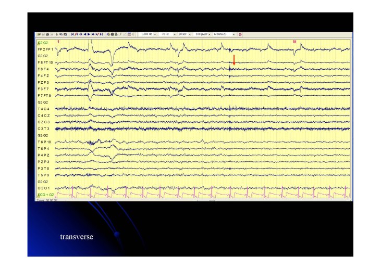Select the F8 F4 channel label
381x269 pixels.
[x=43, y=69]
